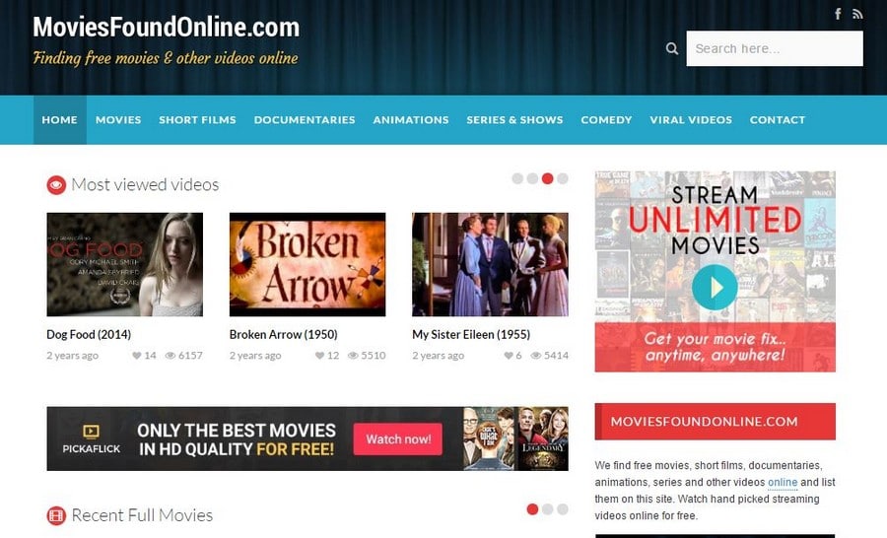Click the Most viewed videos heading
Screen dimensions: 887x538
pyautogui.click(x=145, y=185)
